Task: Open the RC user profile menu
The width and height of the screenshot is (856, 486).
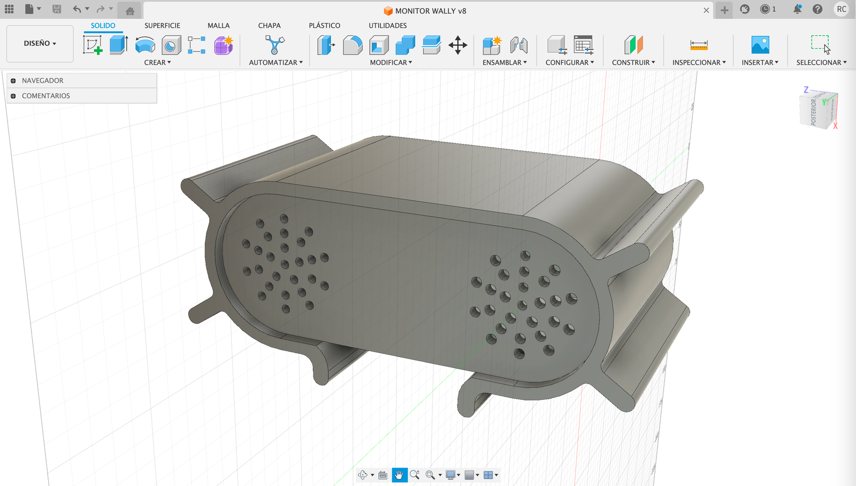Action: [842, 9]
